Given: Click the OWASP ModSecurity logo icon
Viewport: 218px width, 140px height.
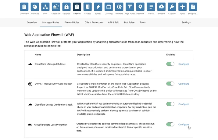Looking at the screenshot, I should (x=30, y=84).
